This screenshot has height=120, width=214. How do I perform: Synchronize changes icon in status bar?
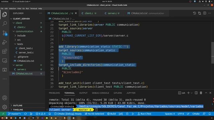point(25,114)
